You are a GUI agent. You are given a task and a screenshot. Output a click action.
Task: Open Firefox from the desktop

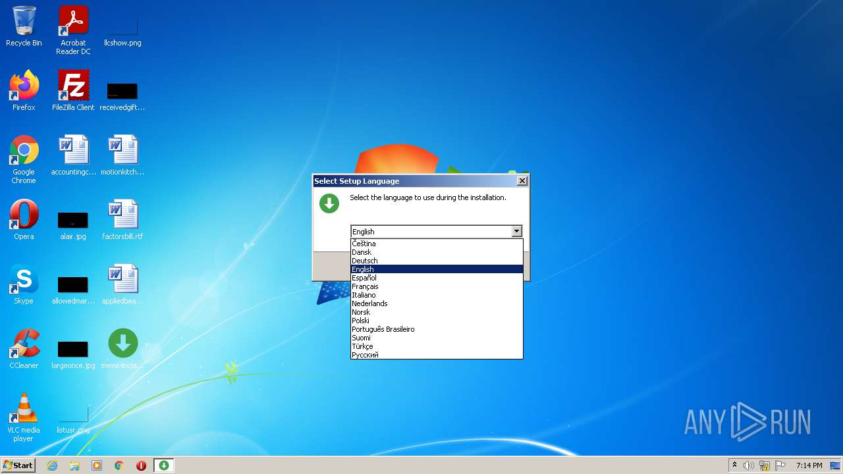pyautogui.click(x=24, y=91)
